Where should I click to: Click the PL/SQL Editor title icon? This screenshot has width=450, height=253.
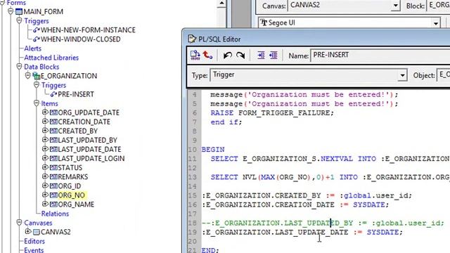pyautogui.click(x=192, y=39)
